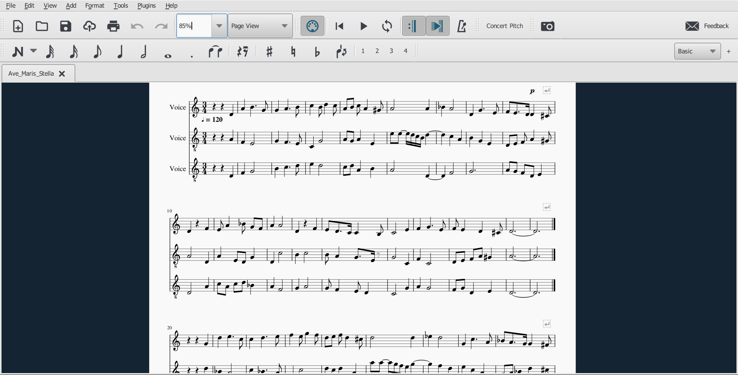Start playback
The height and width of the screenshot is (375, 738).
(364, 26)
